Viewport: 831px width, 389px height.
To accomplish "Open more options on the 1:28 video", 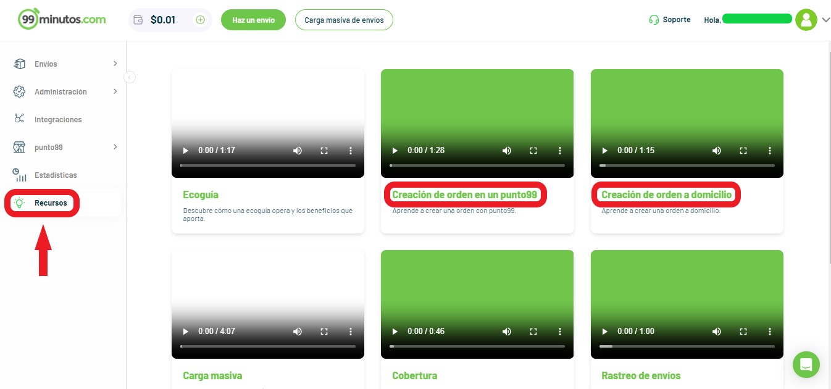I will 560,150.
